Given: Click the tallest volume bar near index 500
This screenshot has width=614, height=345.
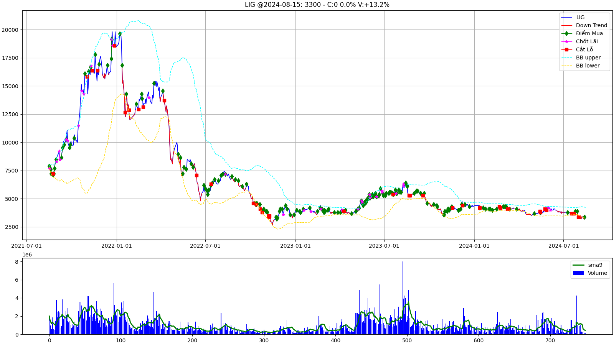Looking at the screenshot, I should [403, 298].
